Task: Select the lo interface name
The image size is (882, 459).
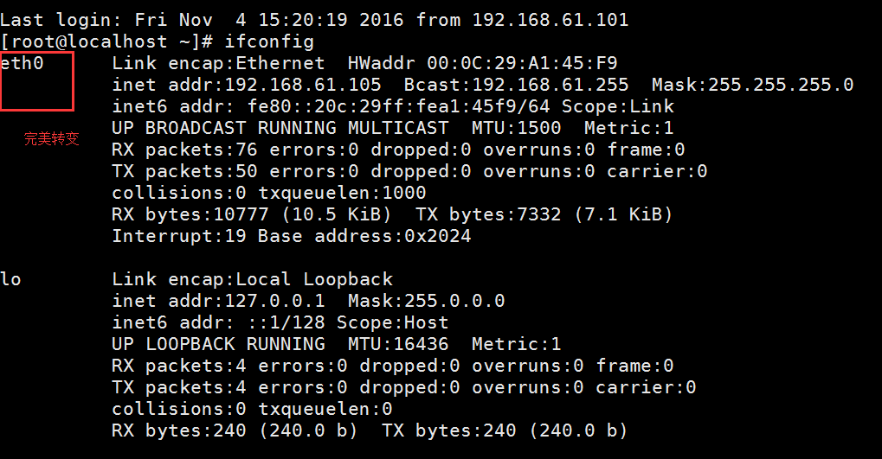Action: pos(11,279)
